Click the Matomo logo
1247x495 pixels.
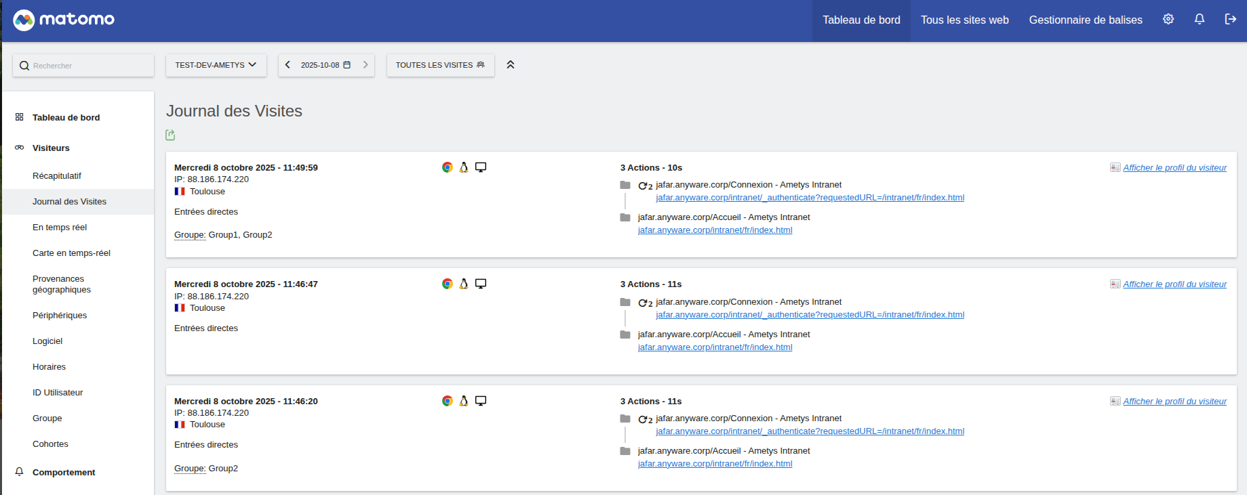click(x=64, y=20)
